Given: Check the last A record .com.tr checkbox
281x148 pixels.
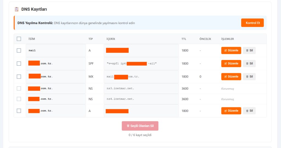Looking at the screenshot, I should [19, 111].
